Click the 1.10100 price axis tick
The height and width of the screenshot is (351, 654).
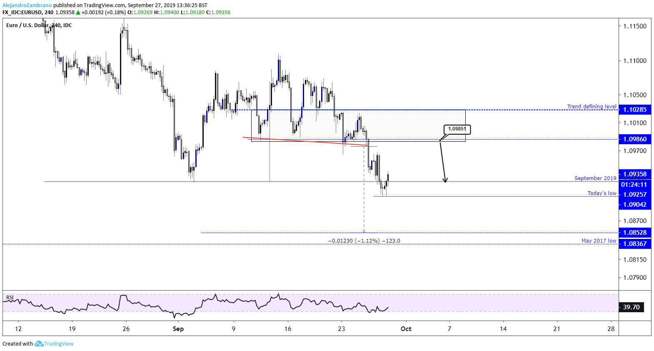click(x=635, y=123)
